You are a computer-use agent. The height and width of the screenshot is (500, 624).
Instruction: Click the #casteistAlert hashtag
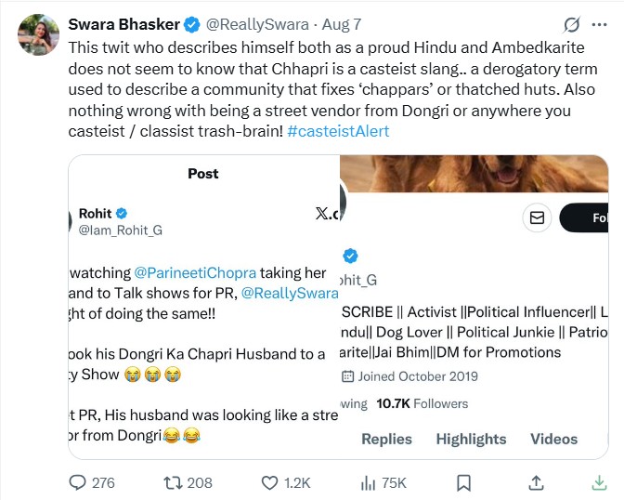tap(338, 131)
